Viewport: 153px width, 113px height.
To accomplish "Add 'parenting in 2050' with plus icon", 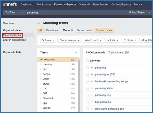I will pyautogui.click(x=92, y=74).
